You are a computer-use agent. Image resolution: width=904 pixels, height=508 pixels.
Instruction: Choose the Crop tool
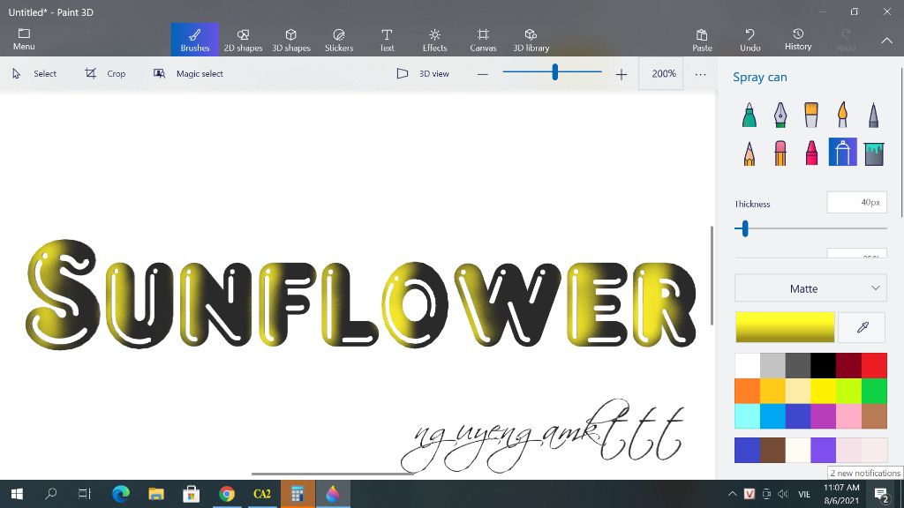pos(105,74)
